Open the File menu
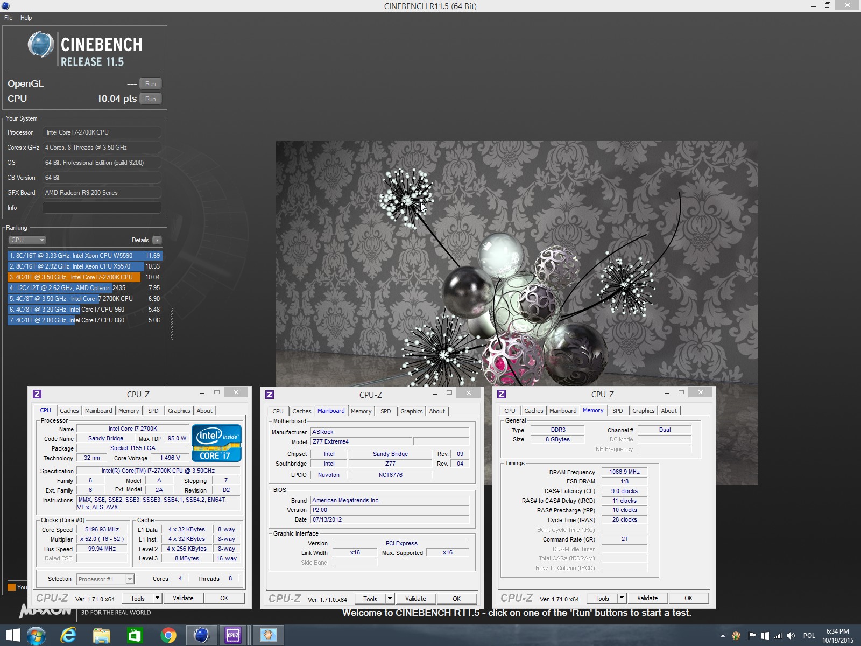This screenshot has height=646, width=861. tap(9, 18)
